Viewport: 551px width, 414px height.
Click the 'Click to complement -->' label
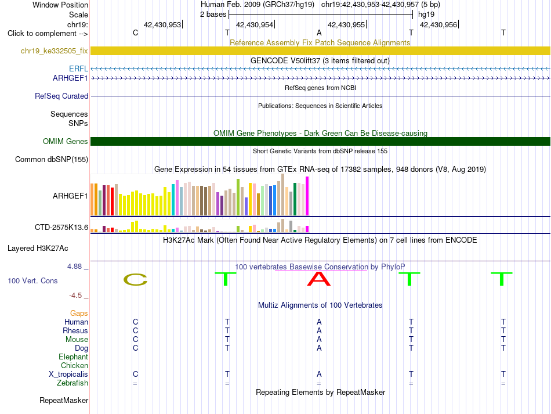[x=48, y=34]
